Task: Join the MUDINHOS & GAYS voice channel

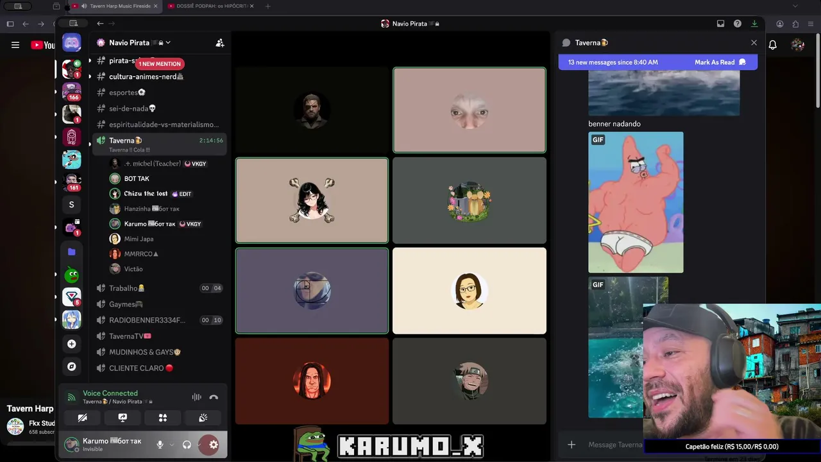Action: coord(159,352)
